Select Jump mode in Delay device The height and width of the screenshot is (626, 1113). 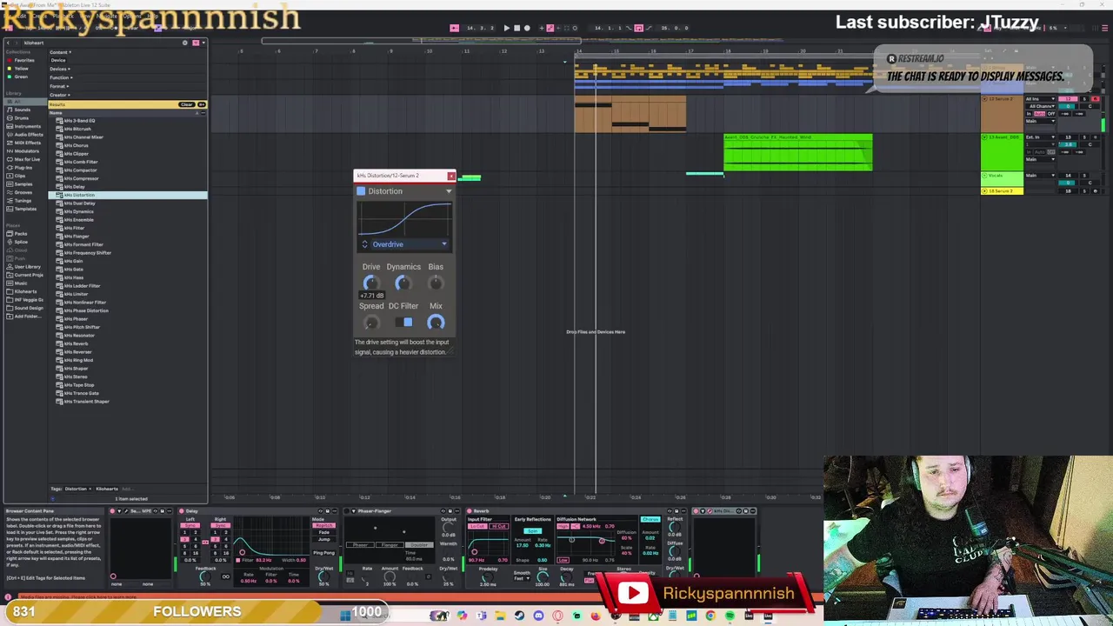coord(323,539)
